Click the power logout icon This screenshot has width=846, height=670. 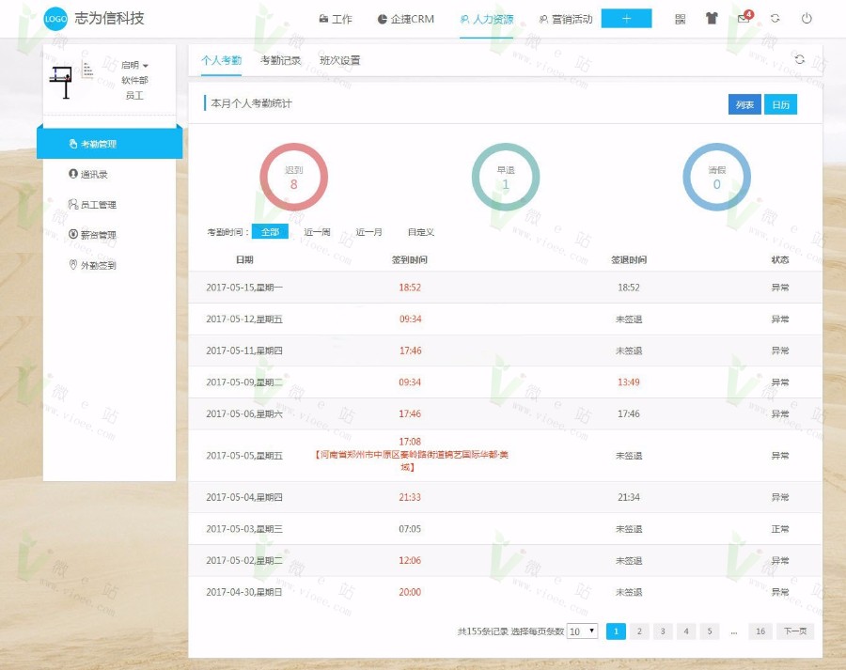807,19
